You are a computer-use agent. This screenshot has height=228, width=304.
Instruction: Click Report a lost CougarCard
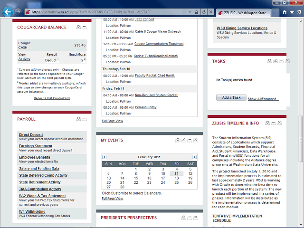52,98
